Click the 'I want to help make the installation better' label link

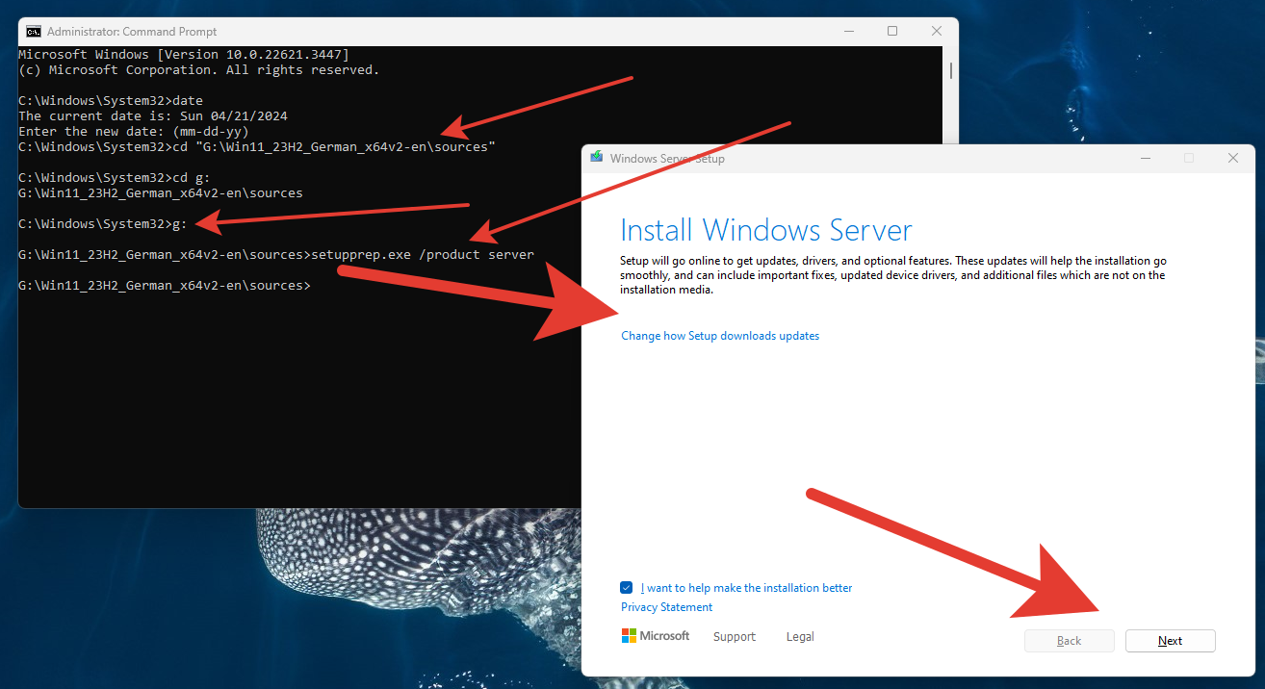746,588
